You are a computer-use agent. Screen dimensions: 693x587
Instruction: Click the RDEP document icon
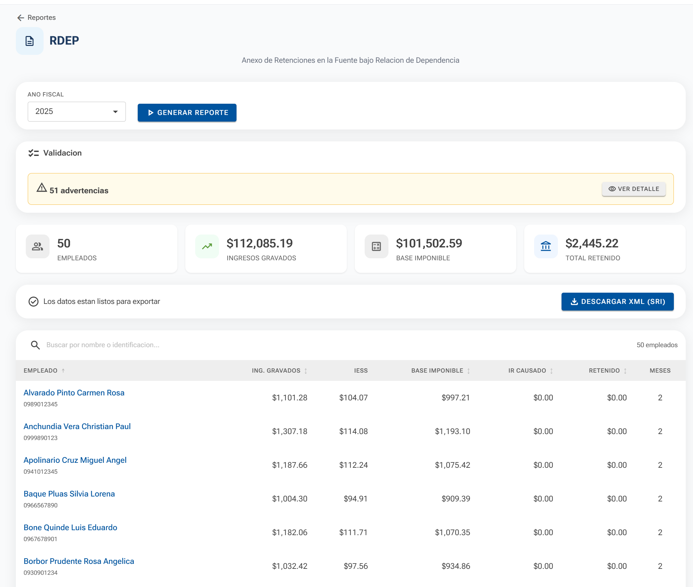(x=30, y=41)
